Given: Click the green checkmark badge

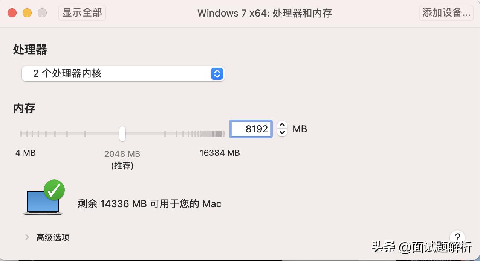Looking at the screenshot, I should tap(54, 190).
